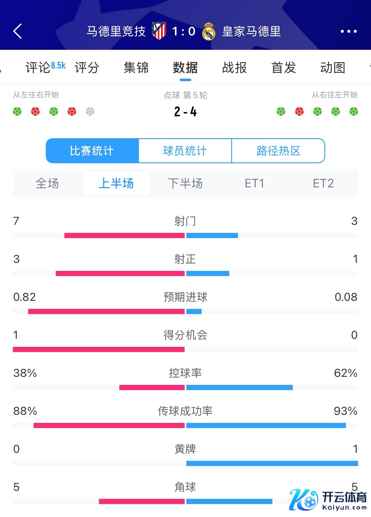This screenshot has height=517, width=371.
Task: Switch to 比赛统计 segment
Action: [x=92, y=151]
